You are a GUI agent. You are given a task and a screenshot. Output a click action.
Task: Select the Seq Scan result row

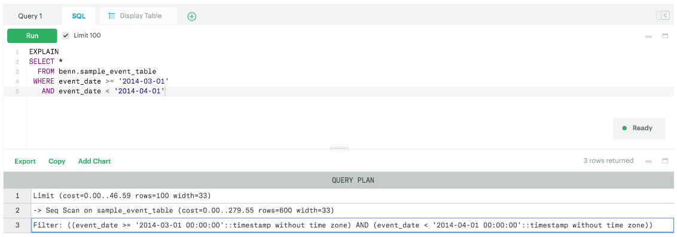pyautogui.click(x=352, y=210)
